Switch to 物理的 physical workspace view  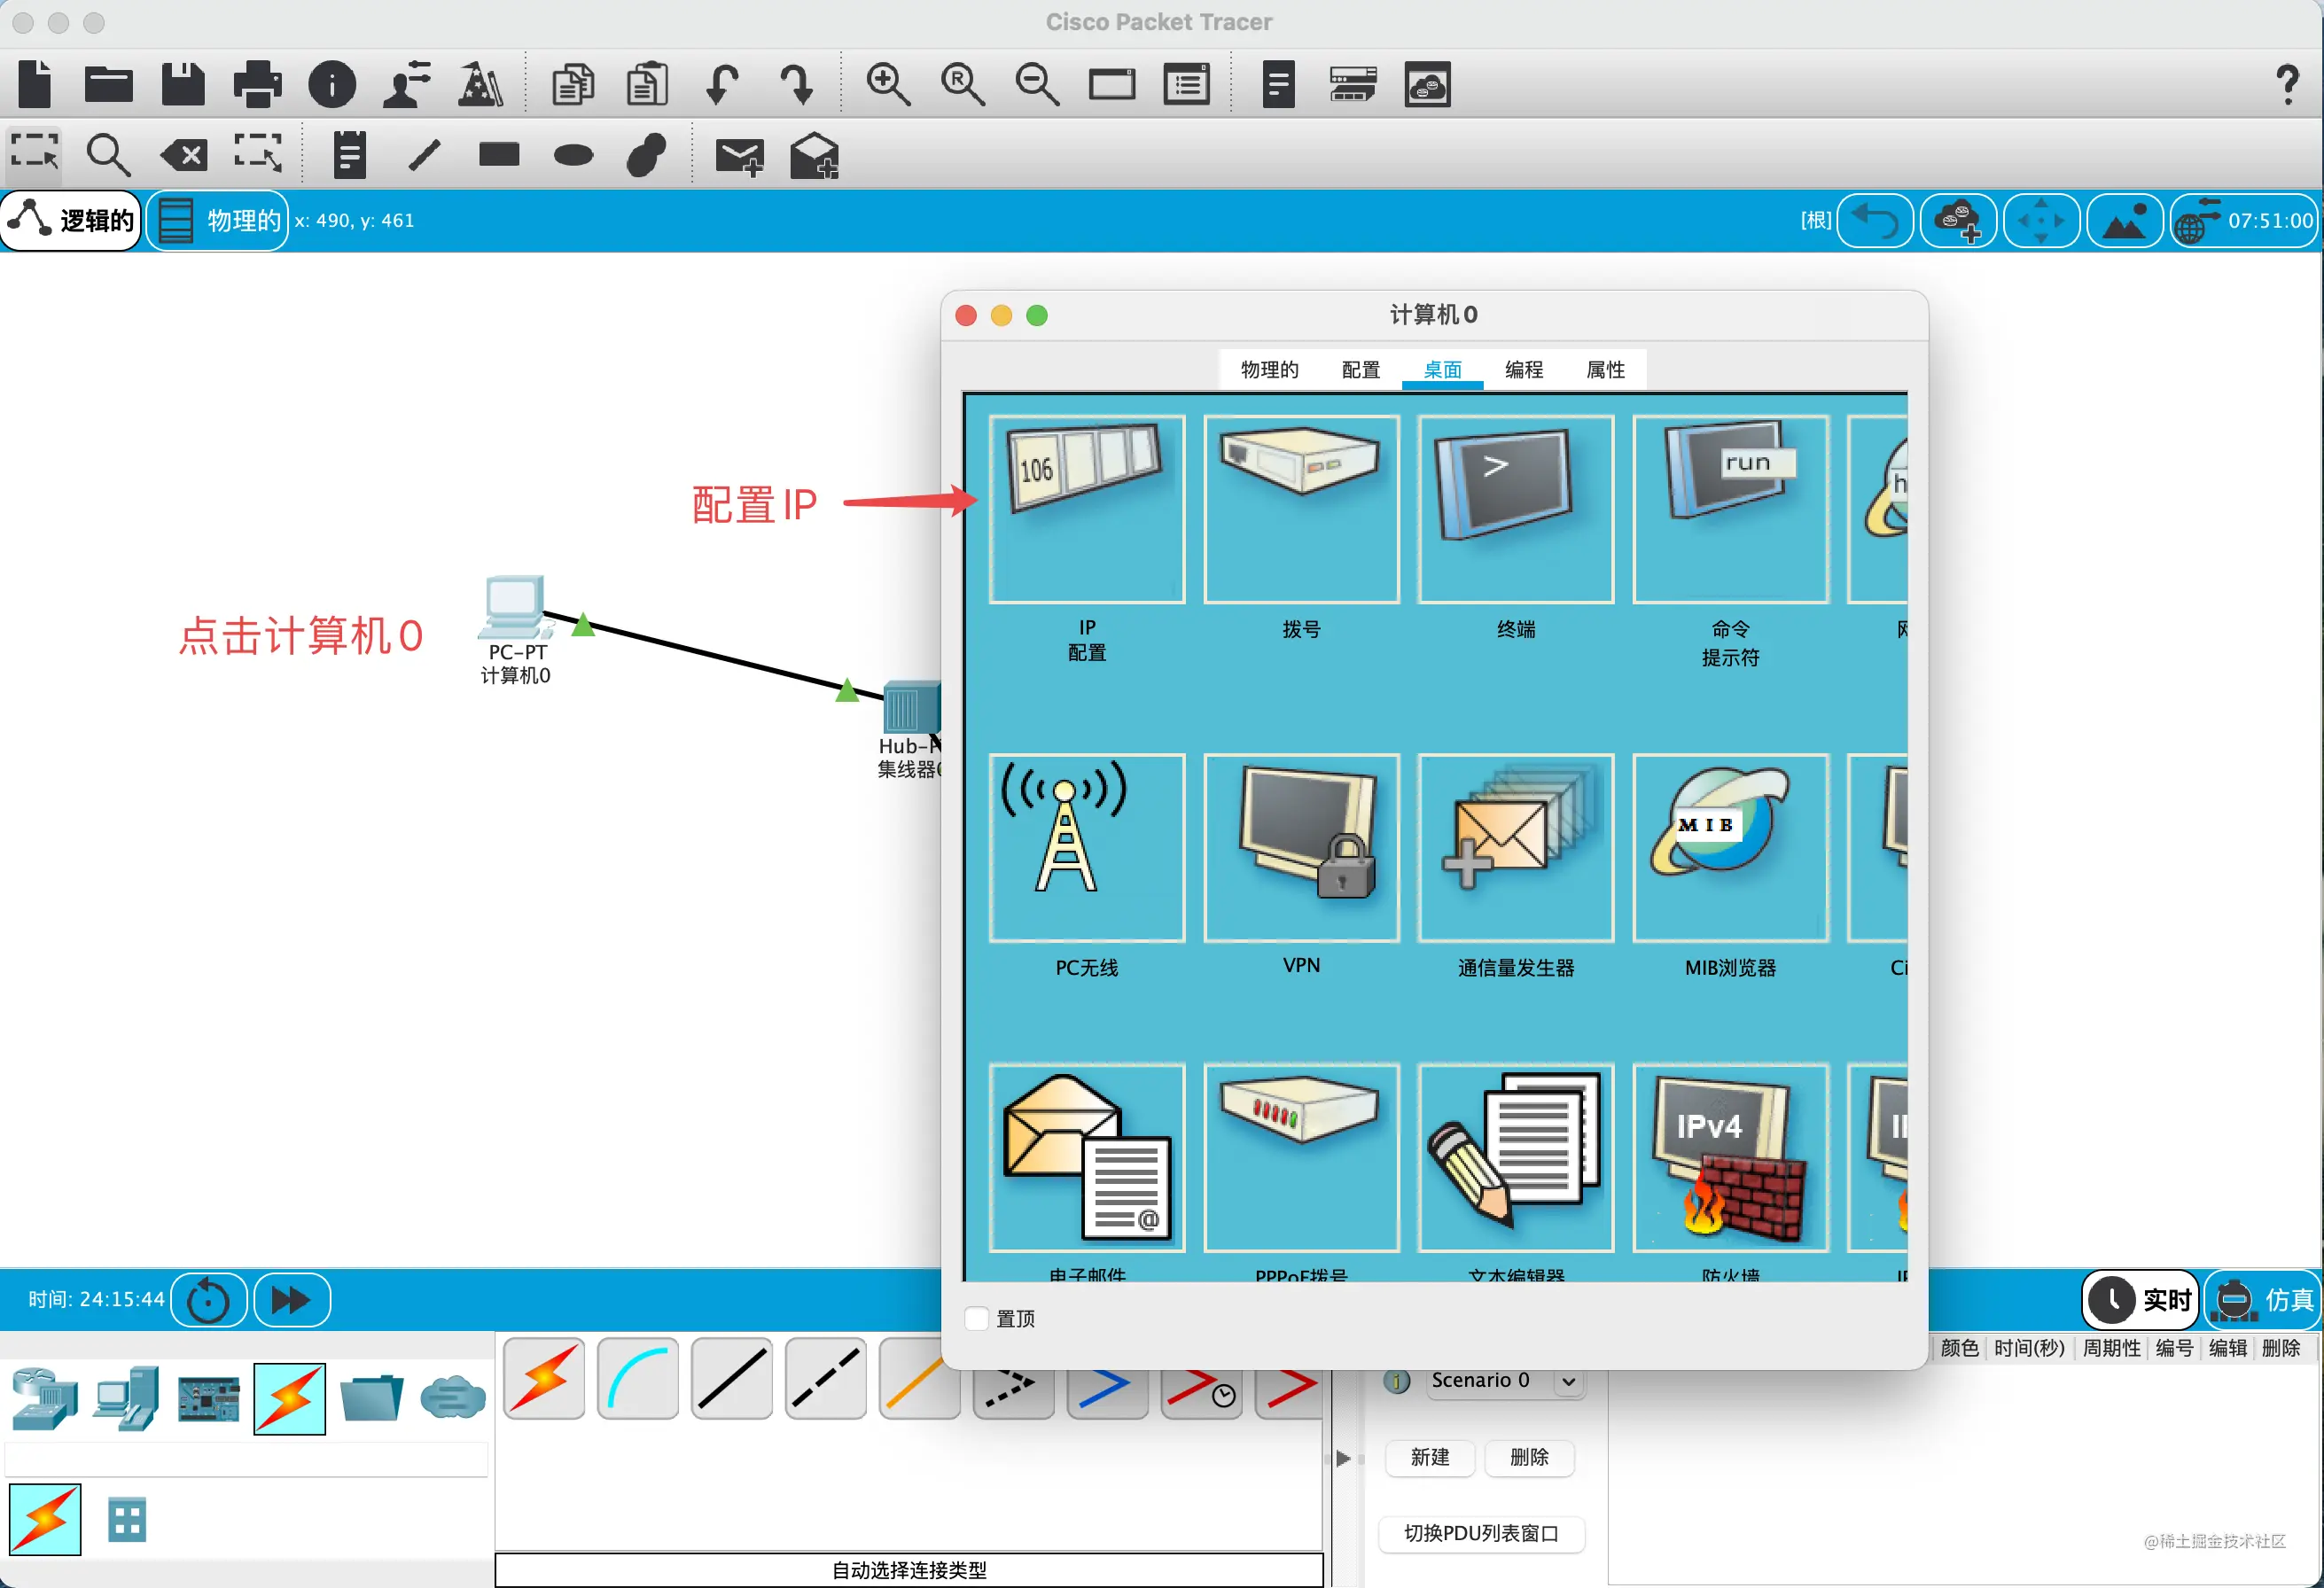(x=218, y=220)
